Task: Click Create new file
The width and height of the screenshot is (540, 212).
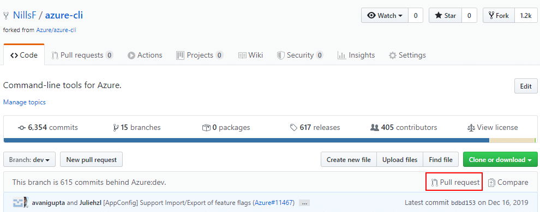Action: pyautogui.click(x=349, y=159)
